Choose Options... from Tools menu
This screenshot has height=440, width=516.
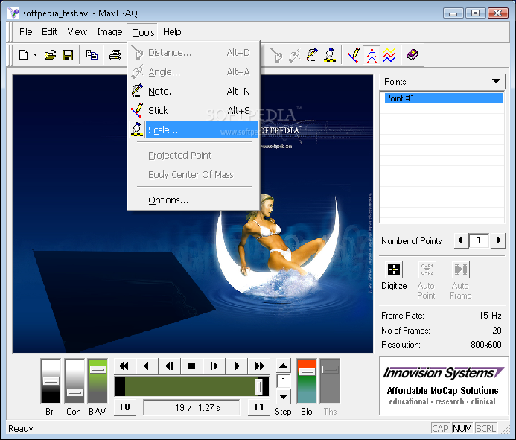(194, 200)
